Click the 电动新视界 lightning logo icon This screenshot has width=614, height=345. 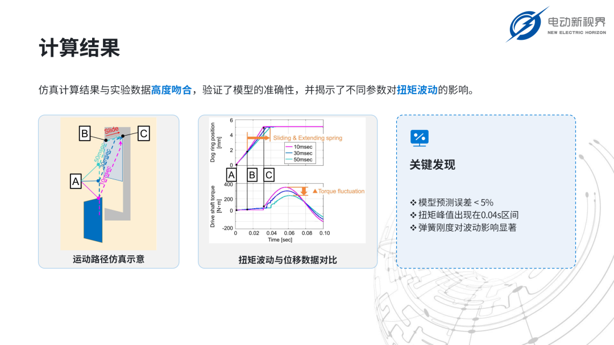pyautogui.click(x=526, y=24)
